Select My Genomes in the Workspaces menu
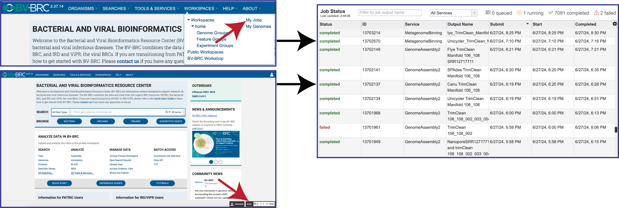 click(258, 26)
